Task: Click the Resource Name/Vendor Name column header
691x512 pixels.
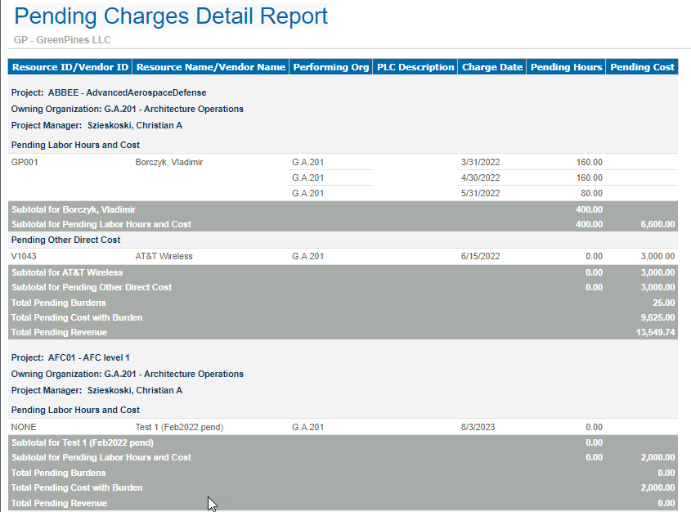Action: [x=211, y=67]
